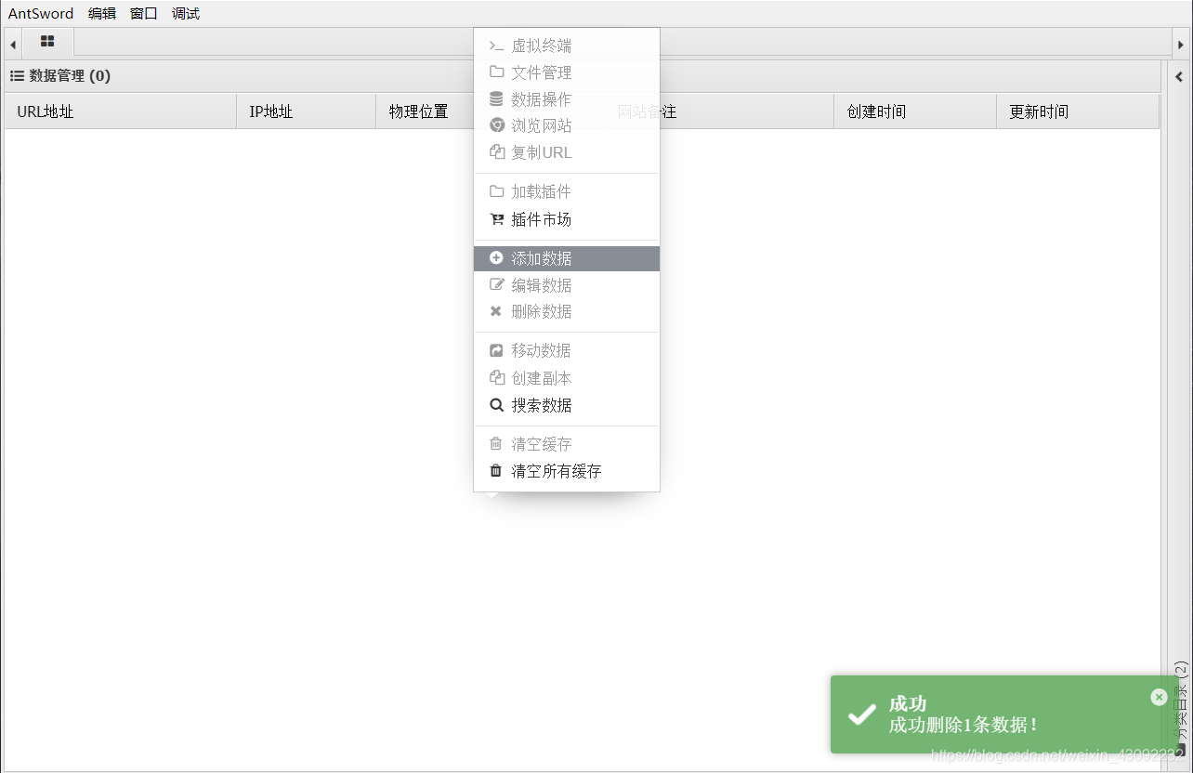Click the duplicate icon beside 创建副本
The image size is (1193, 773).
pos(496,378)
